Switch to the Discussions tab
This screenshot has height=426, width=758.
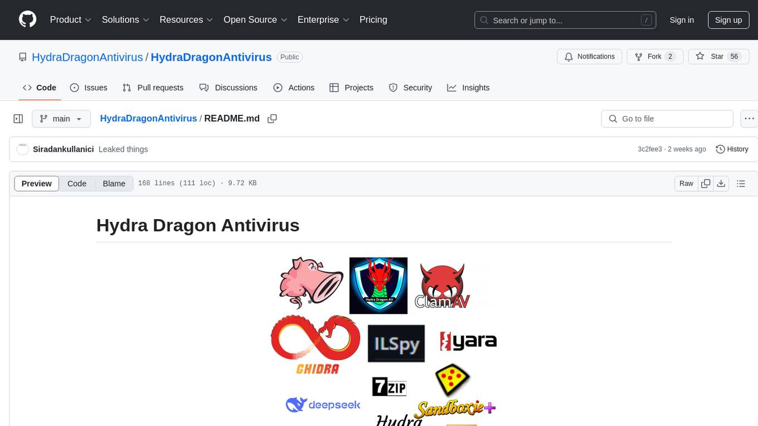click(x=229, y=88)
